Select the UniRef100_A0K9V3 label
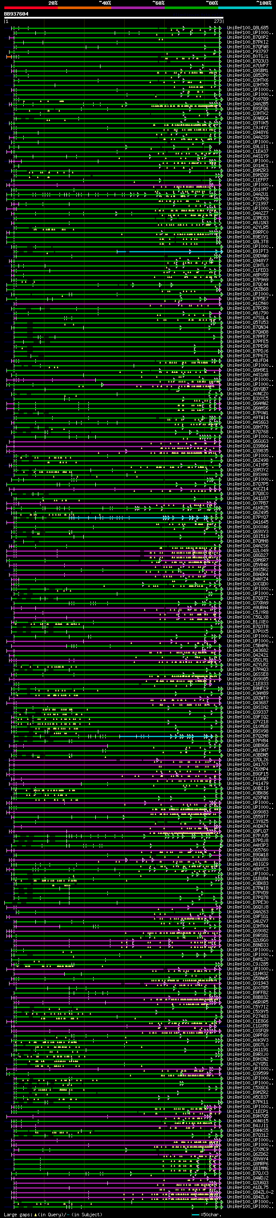The width and height of the screenshot is (276, 1218). (248, 1041)
